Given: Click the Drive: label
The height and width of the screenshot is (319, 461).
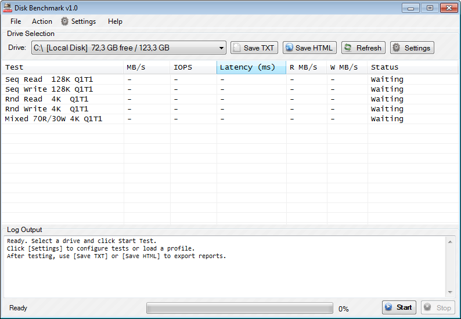Looking at the screenshot, I should click(x=17, y=48).
